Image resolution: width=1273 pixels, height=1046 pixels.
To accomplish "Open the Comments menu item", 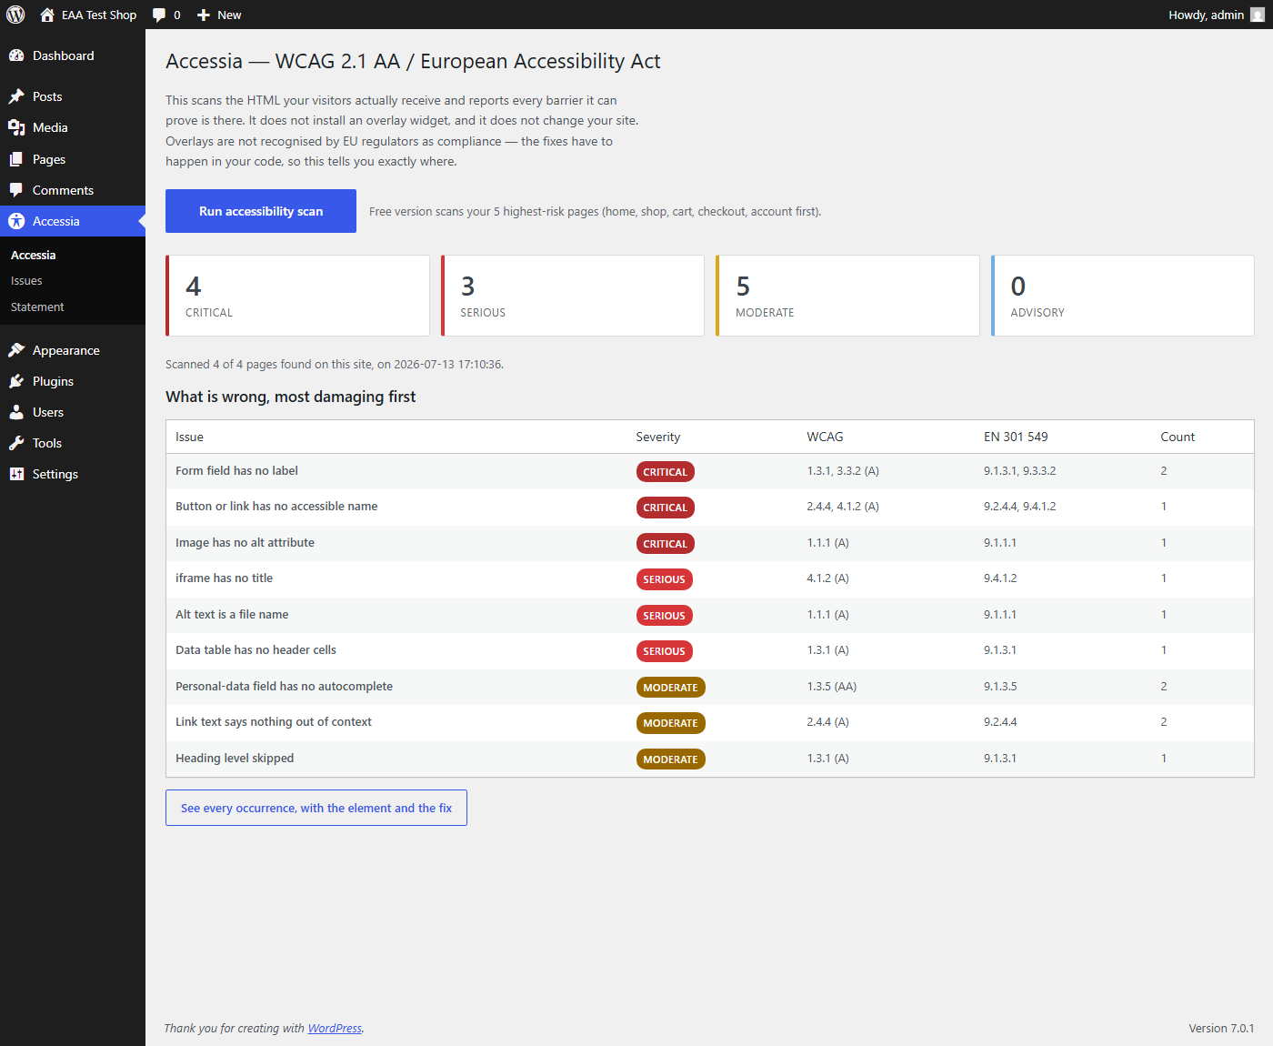I will pyautogui.click(x=73, y=190).
